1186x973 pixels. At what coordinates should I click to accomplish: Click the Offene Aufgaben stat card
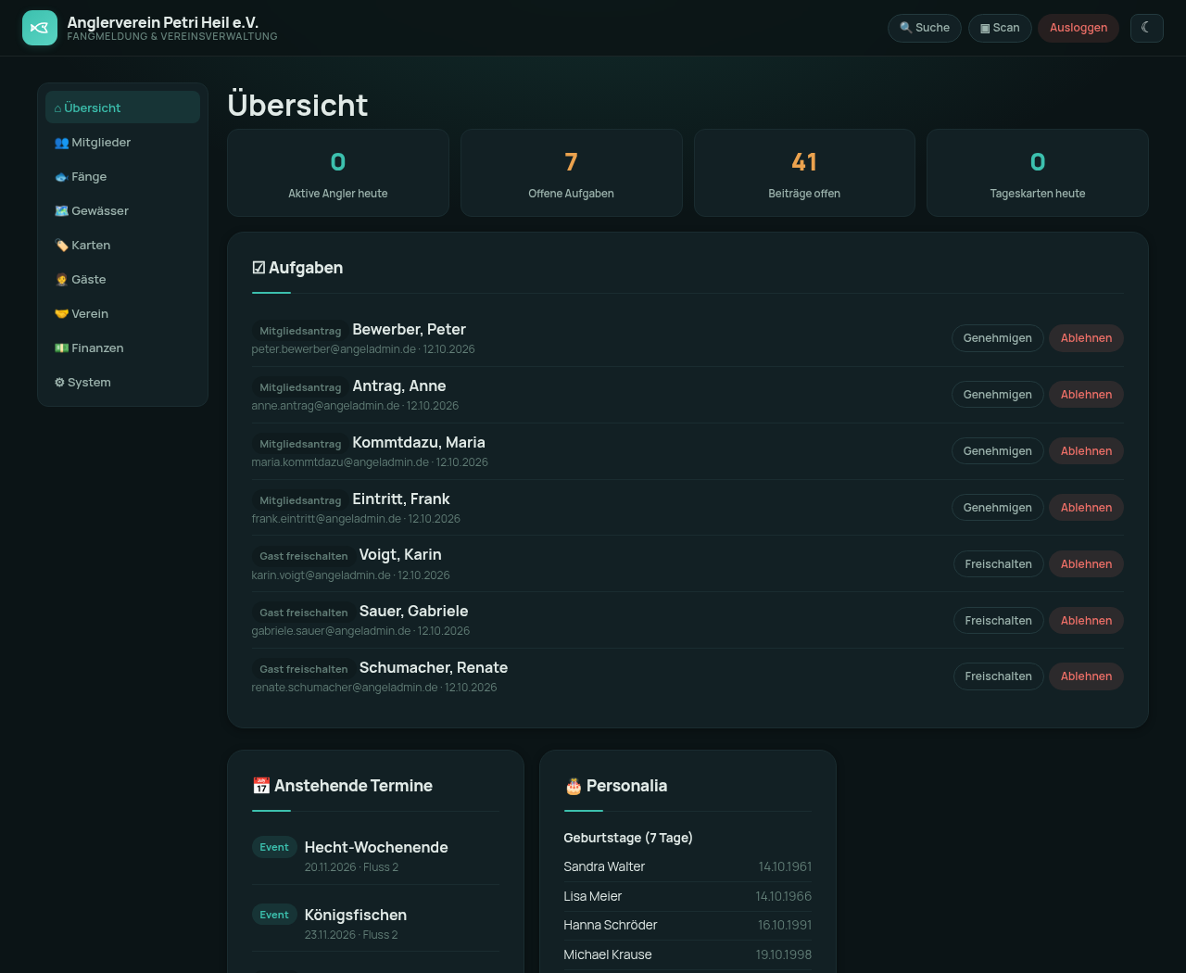(x=572, y=173)
